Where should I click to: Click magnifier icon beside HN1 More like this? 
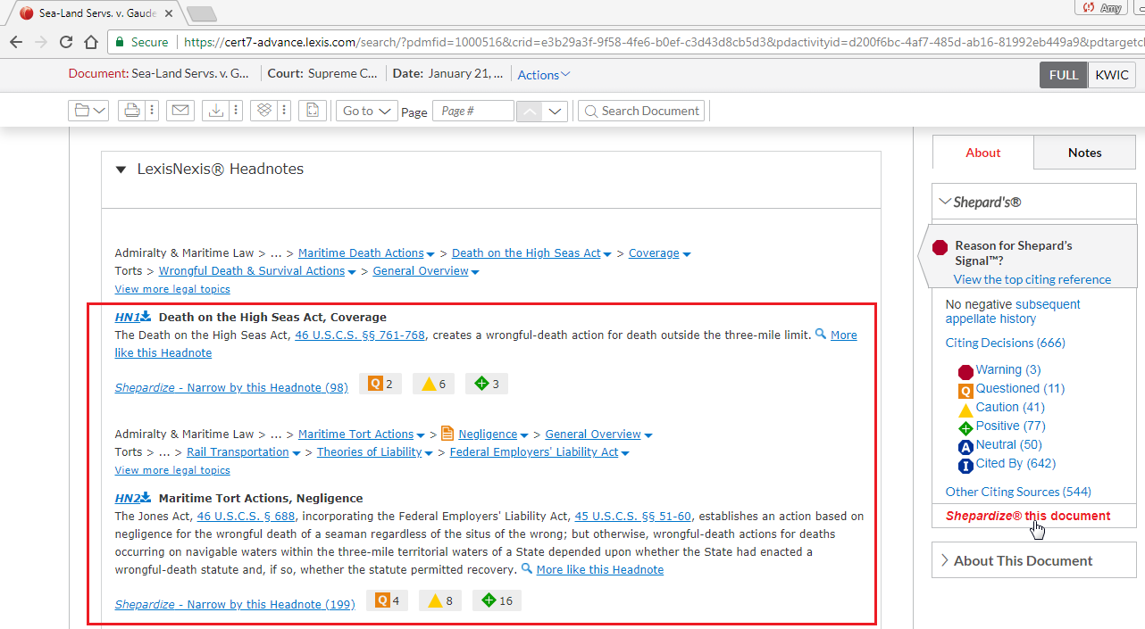click(821, 335)
